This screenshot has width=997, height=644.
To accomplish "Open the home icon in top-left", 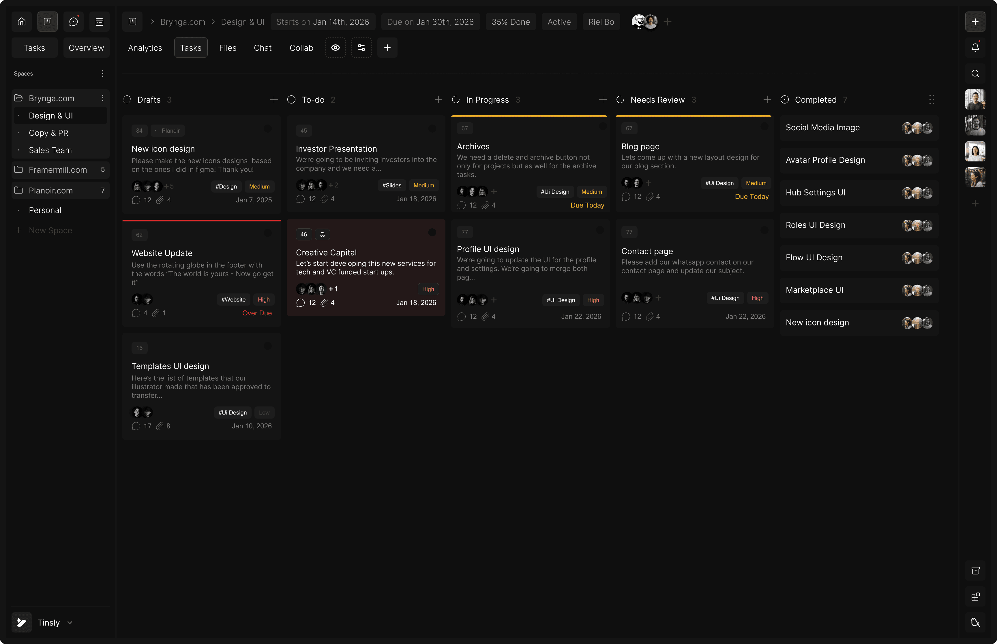I will (x=22, y=22).
